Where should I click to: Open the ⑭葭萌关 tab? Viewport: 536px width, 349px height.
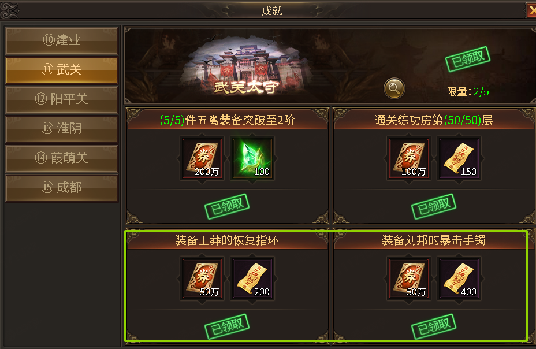[62, 158]
